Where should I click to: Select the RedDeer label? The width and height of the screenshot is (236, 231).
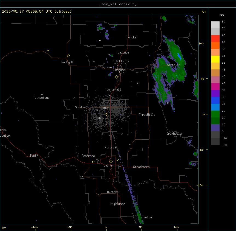pyautogui.click(x=120, y=70)
